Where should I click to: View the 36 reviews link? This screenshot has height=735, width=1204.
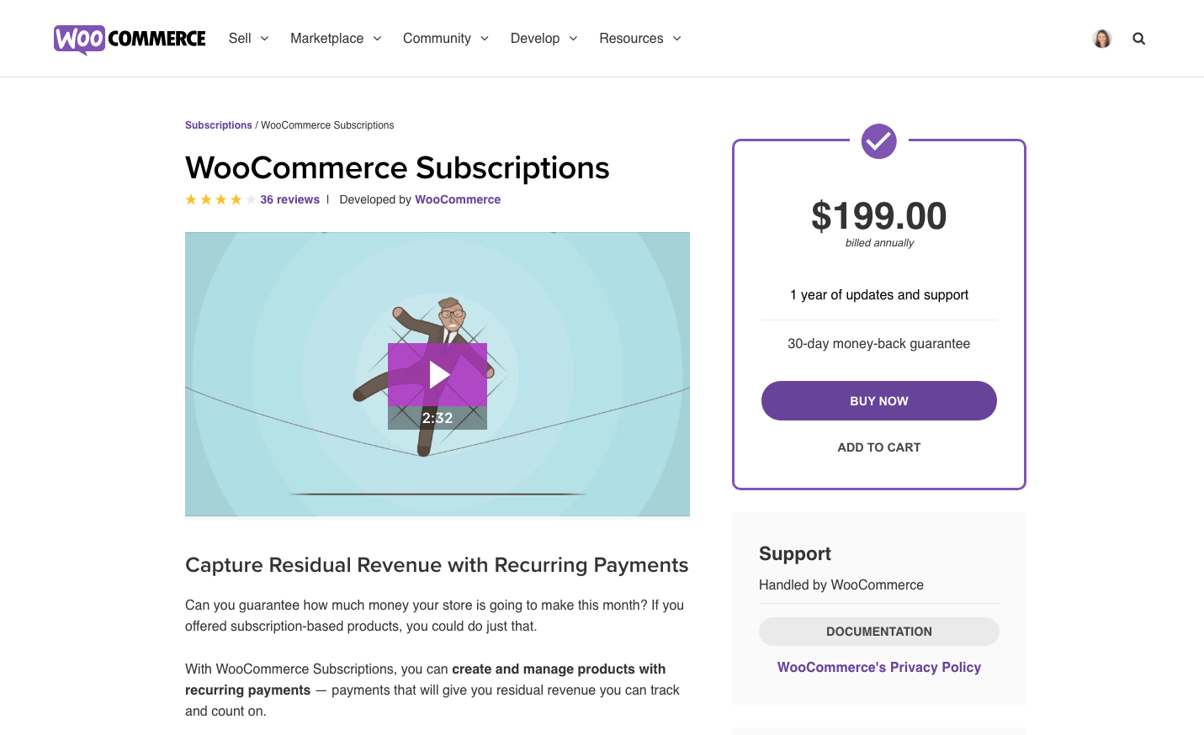(289, 199)
